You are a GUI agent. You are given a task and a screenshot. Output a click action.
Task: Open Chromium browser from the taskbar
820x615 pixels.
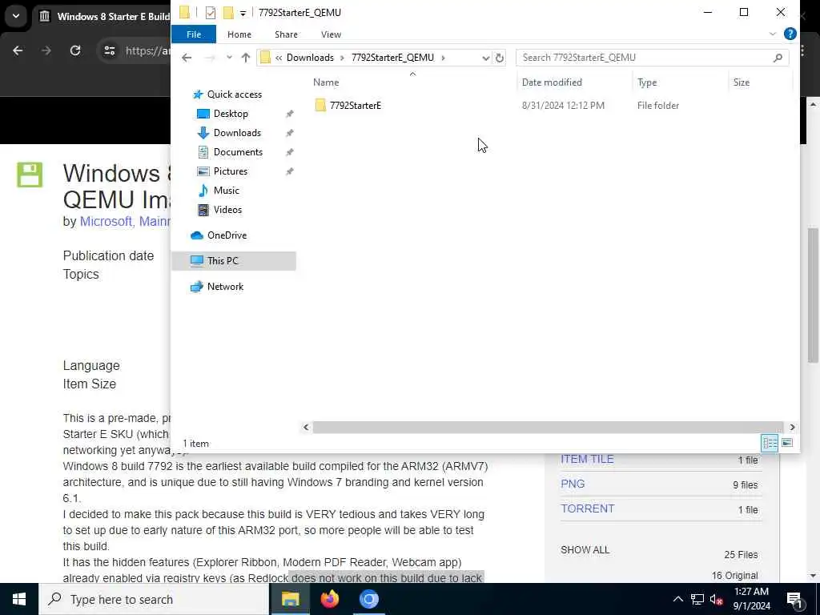click(x=368, y=599)
